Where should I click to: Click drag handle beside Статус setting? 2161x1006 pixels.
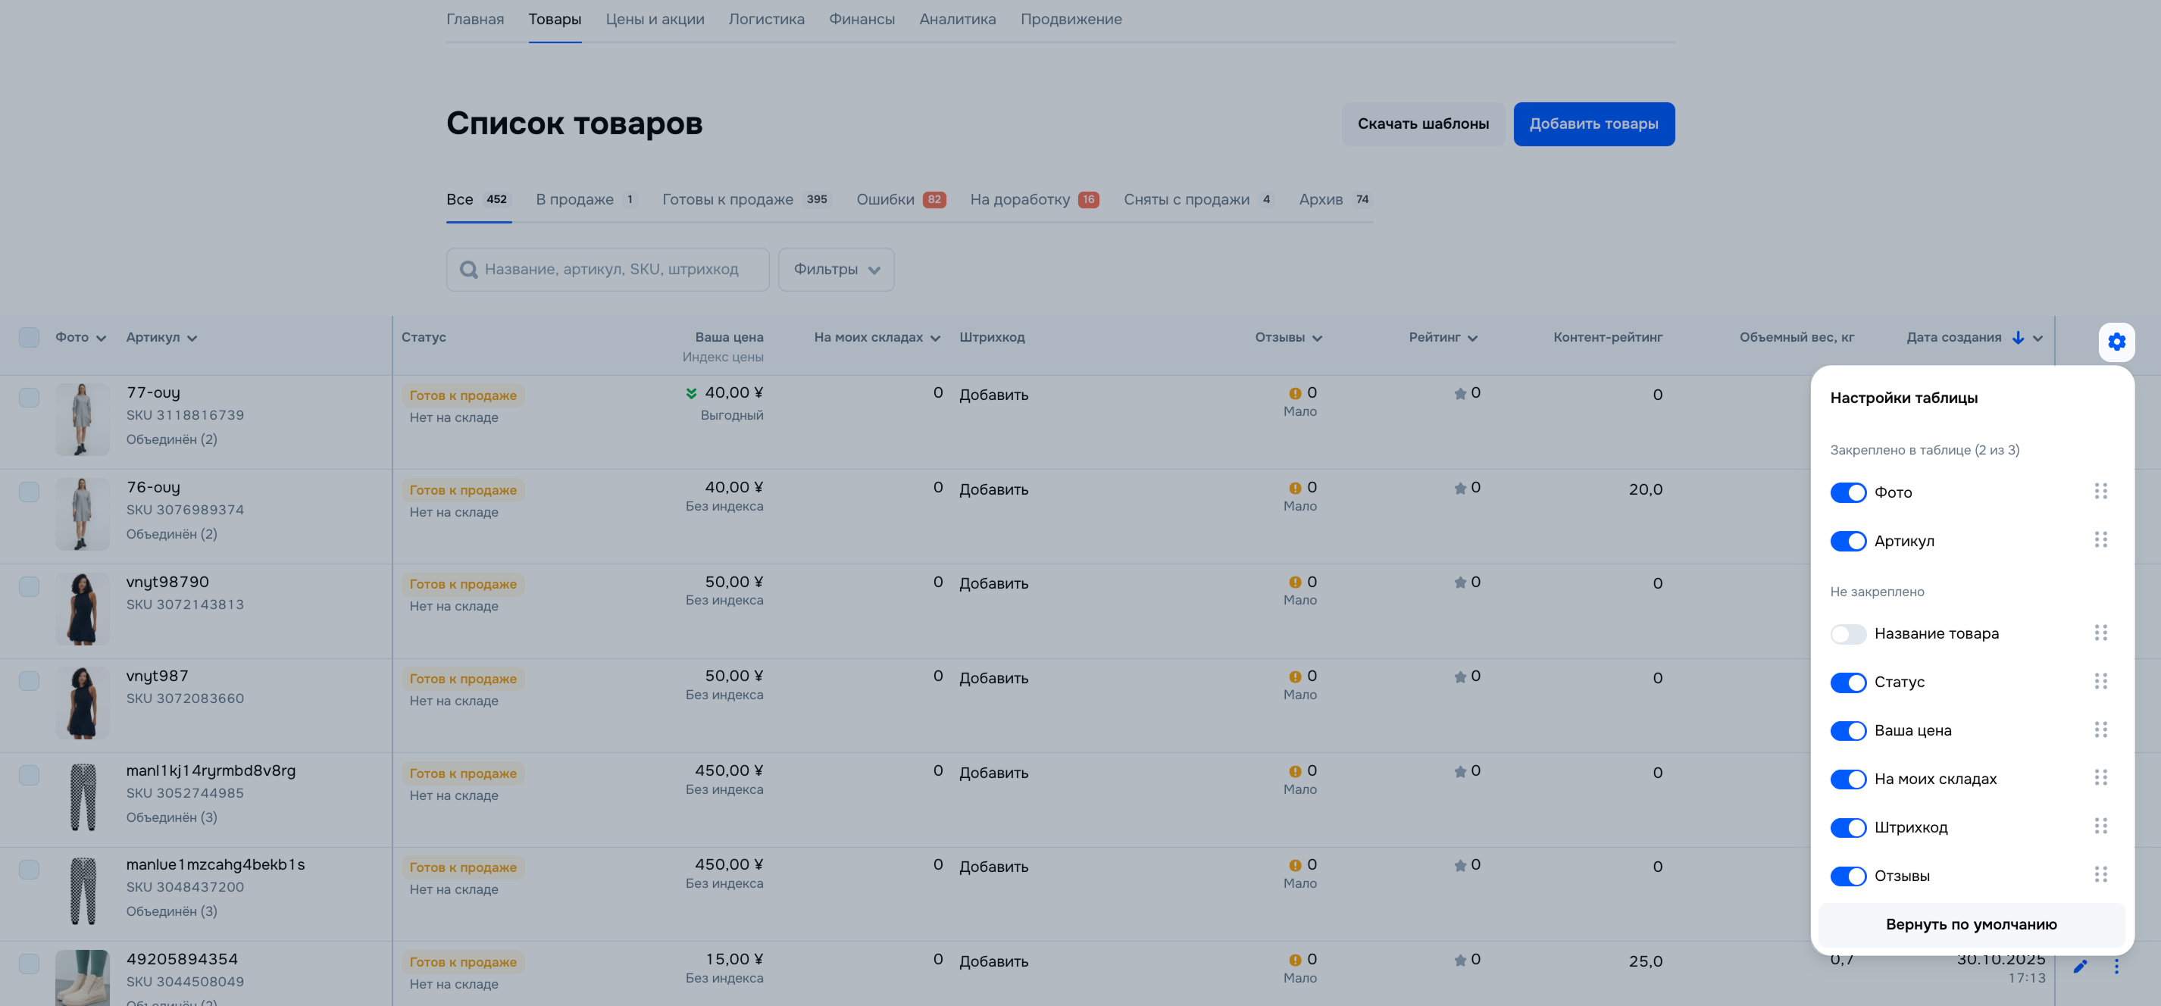[x=2100, y=680]
